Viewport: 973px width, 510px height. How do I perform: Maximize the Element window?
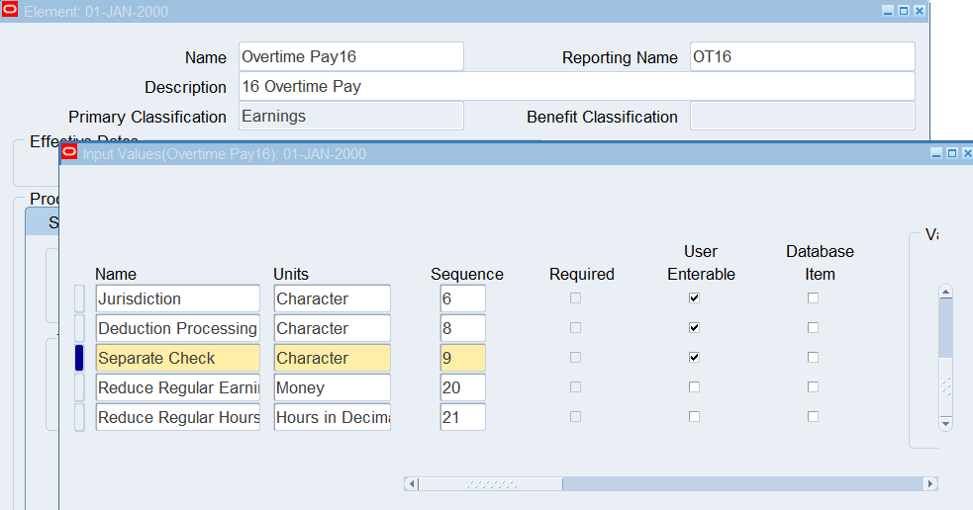(904, 11)
